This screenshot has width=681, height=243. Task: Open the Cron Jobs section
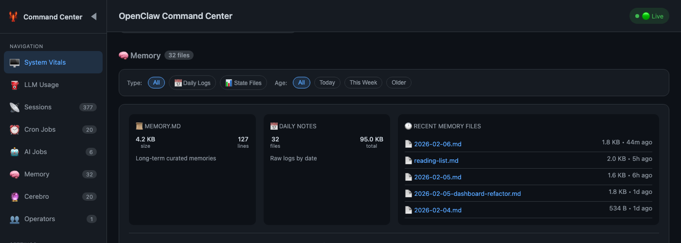[53, 129]
